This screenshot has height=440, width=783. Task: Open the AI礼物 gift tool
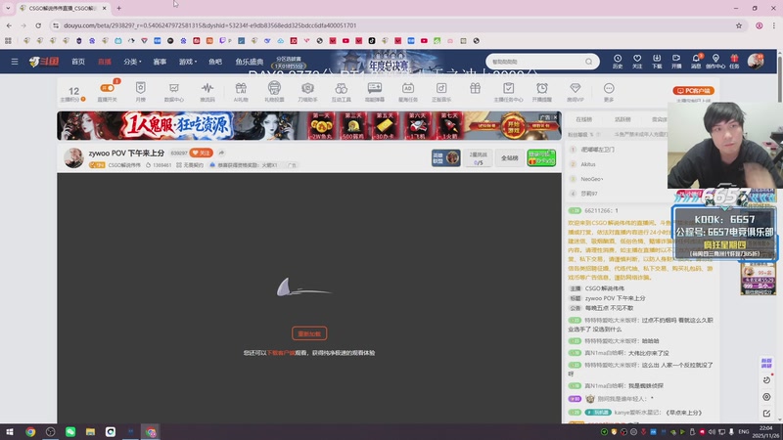pyautogui.click(x=241, y=92)
